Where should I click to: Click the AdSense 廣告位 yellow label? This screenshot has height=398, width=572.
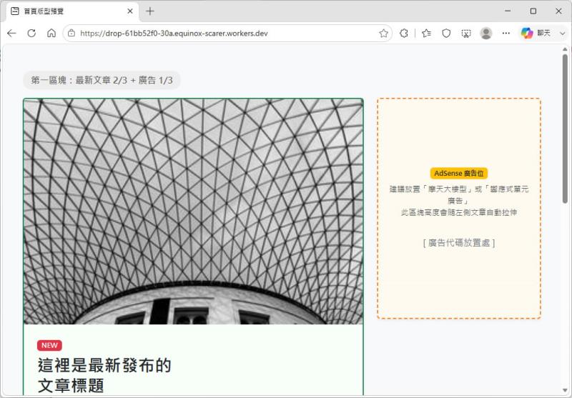click(459, 174)
